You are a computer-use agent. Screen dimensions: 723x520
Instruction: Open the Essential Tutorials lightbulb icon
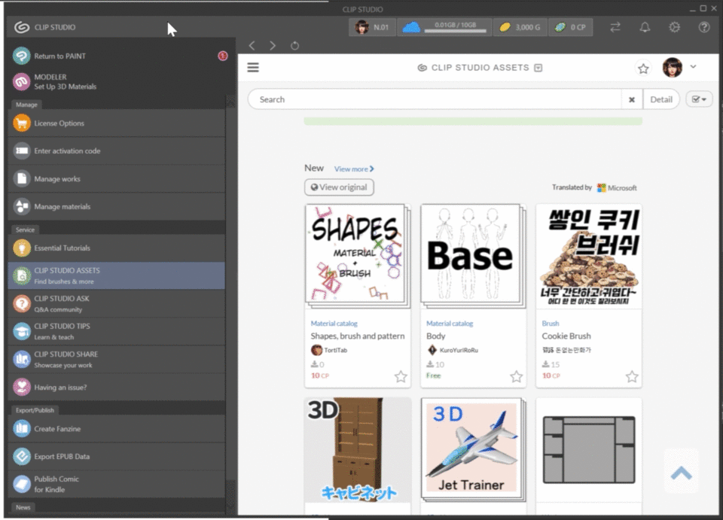pyautogui.click(x=21, y=248)
